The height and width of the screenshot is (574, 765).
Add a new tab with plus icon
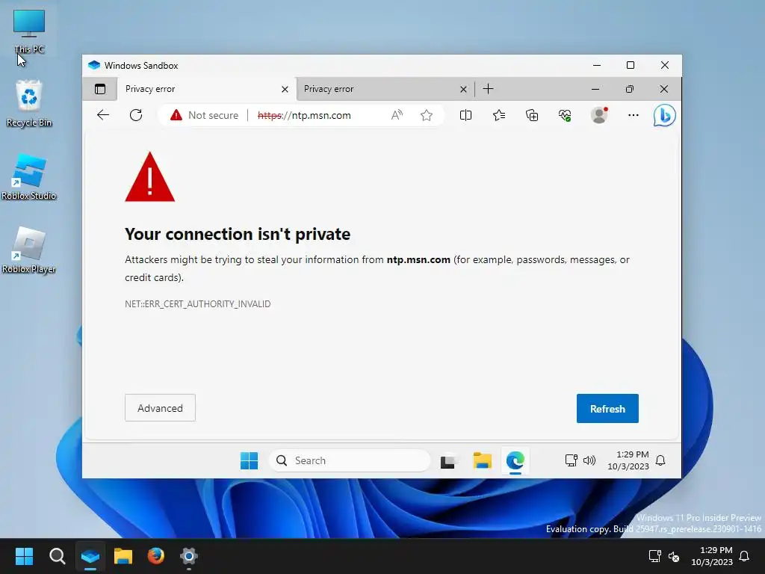tap(488, 89)
